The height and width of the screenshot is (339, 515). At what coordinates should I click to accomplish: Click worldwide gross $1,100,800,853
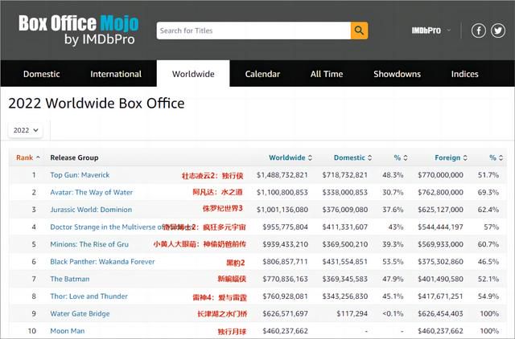click(282, 193)
